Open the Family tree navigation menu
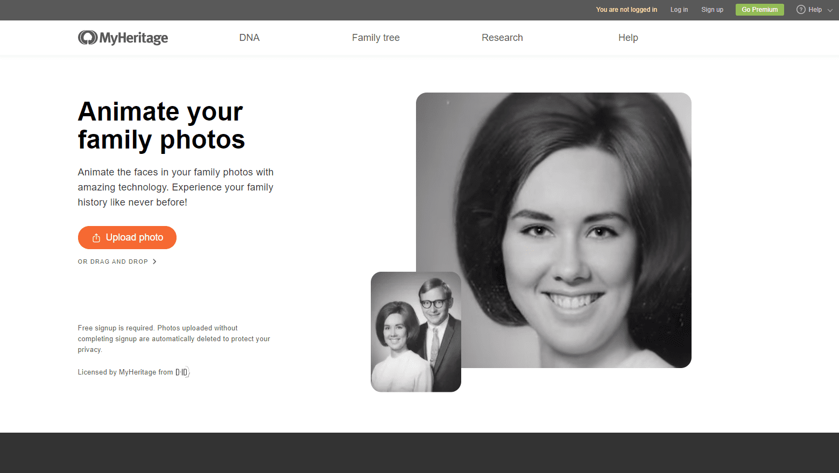 pyautogui.click(x=376, y=38)
